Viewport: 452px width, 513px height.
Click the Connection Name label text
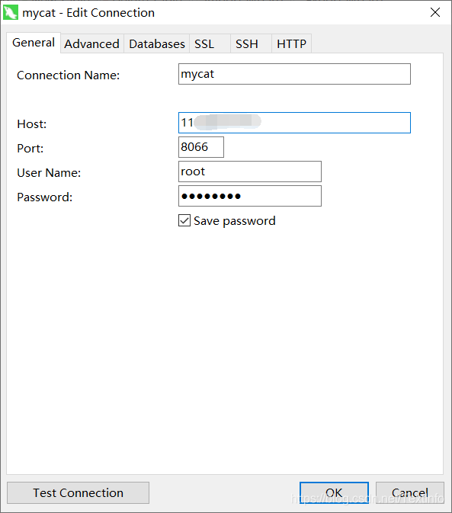pyautogui.click(x=69, y=75)
